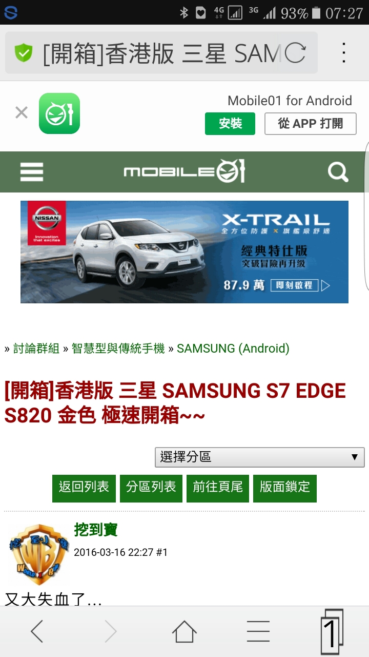This screenshot has width=369, height=657.
Task: Open the Mobile01 hamburger menu
Action: click(x=32, y=172)
